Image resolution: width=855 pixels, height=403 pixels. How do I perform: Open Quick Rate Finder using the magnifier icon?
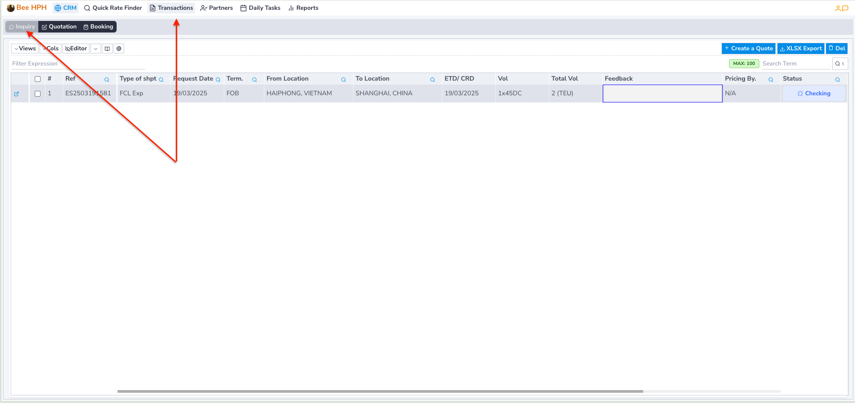[x=87, y=8]
